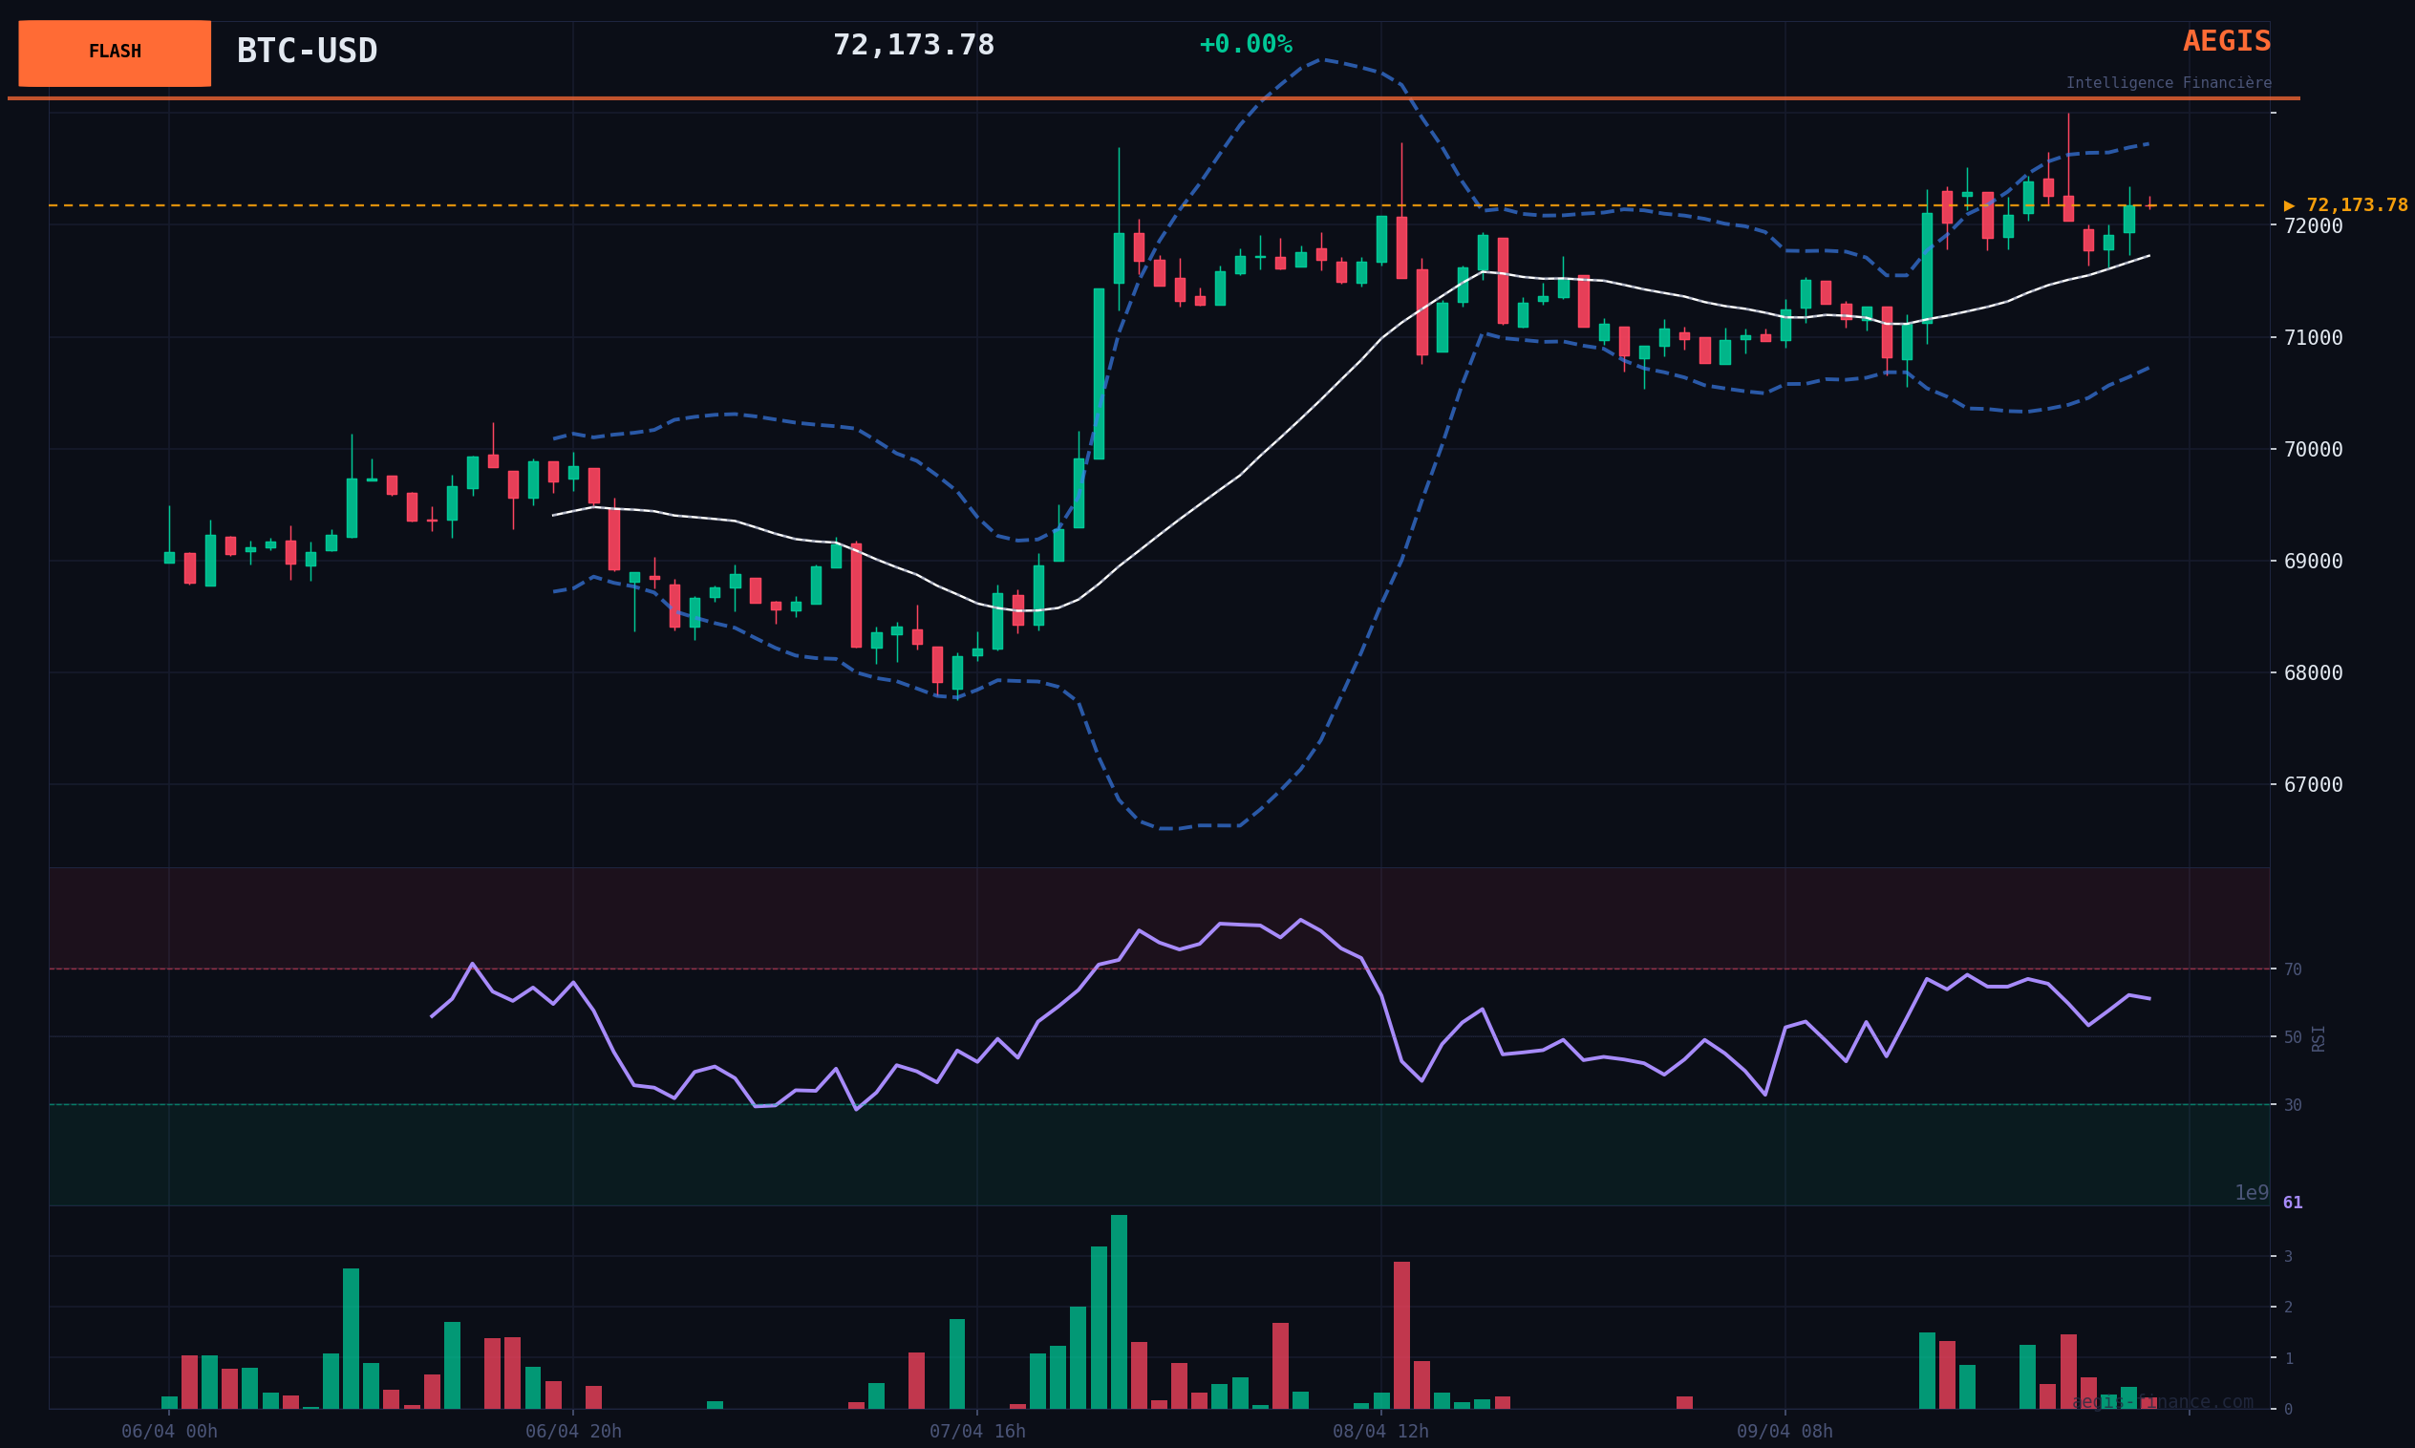Click the RSI axis label

2319,1037
